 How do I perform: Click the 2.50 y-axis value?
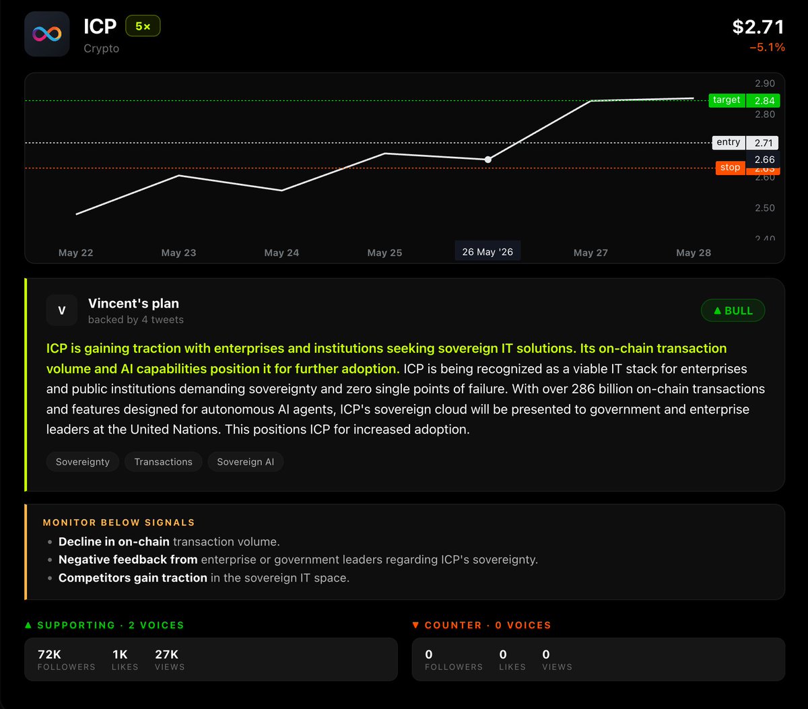765,208
